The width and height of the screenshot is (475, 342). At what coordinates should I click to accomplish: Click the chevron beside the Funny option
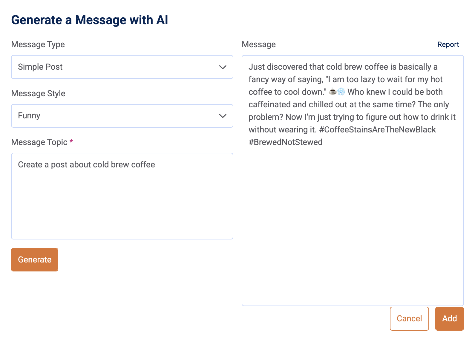tap(222, 116)
